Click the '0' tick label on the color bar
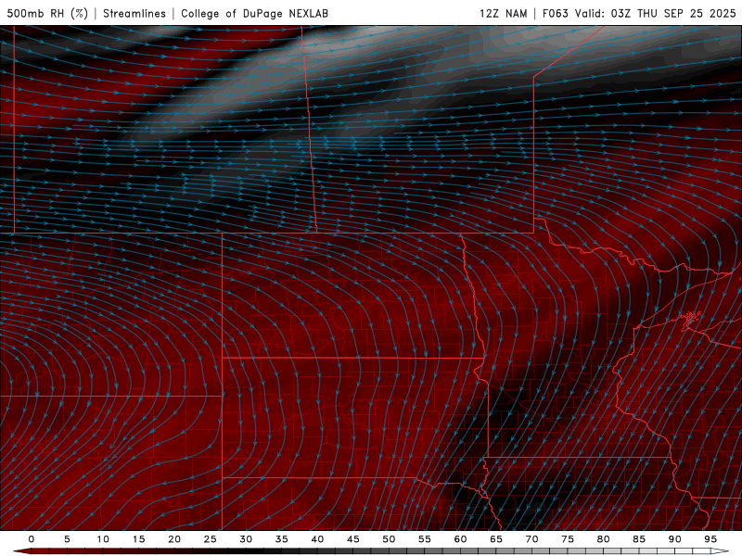Screen dimensions: 742x556 32,539
